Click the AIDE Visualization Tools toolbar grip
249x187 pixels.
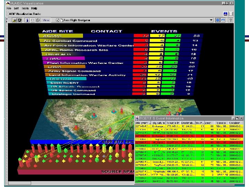[x=7, y=14]
